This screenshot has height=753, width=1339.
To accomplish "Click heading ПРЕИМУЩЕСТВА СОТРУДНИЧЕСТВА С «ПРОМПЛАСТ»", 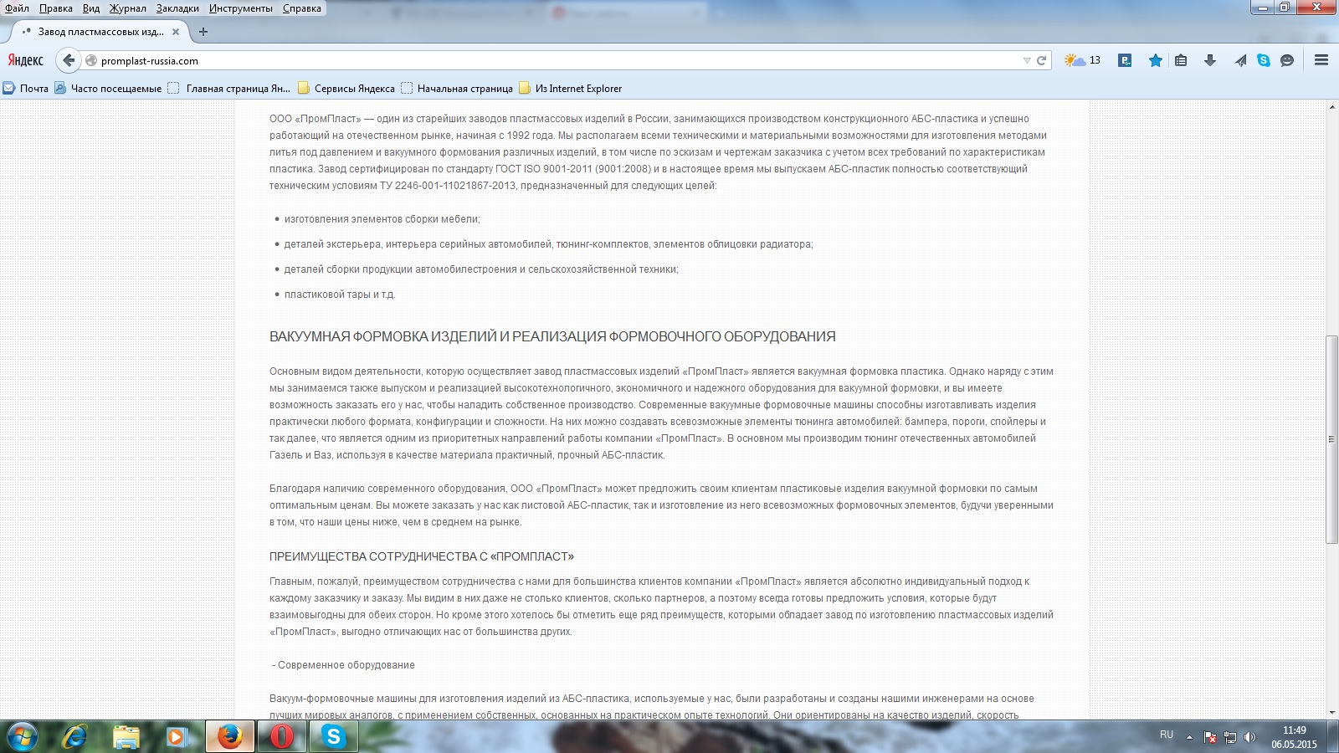I will tap(422, 556).
